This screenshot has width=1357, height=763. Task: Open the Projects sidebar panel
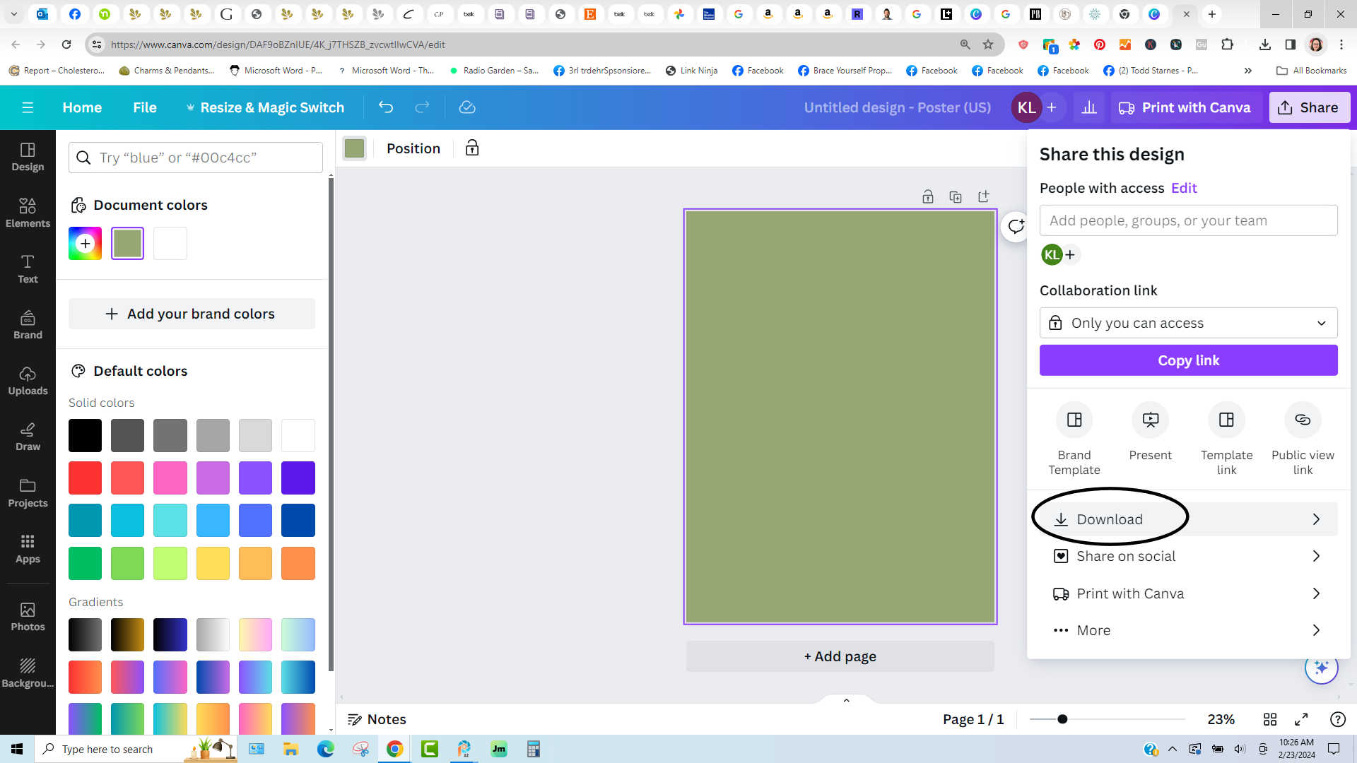tap(28, 493)
